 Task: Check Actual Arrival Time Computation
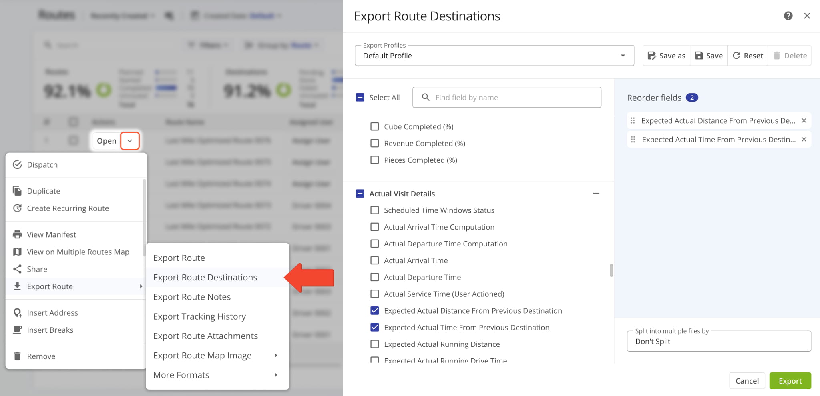point(374,227)
